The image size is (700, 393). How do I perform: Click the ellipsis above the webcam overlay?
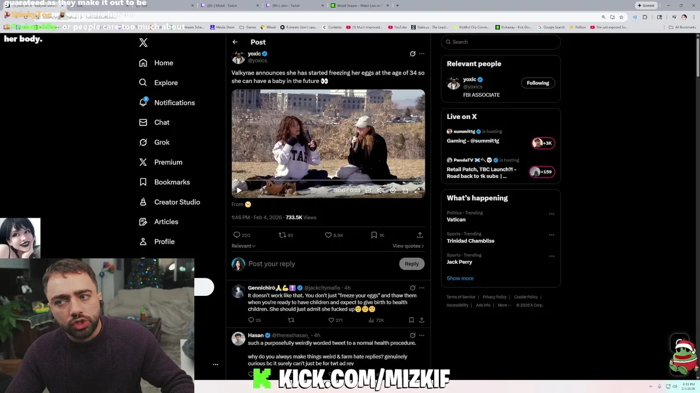click(215, 364)
